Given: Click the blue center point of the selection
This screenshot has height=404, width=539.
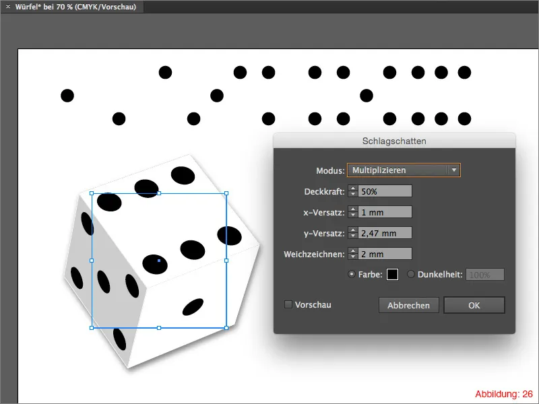Looking at the screenshot, I should pos(159,261).
